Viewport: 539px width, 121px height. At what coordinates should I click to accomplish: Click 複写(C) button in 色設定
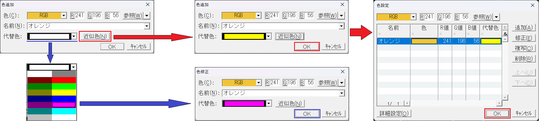coord(524,48)
